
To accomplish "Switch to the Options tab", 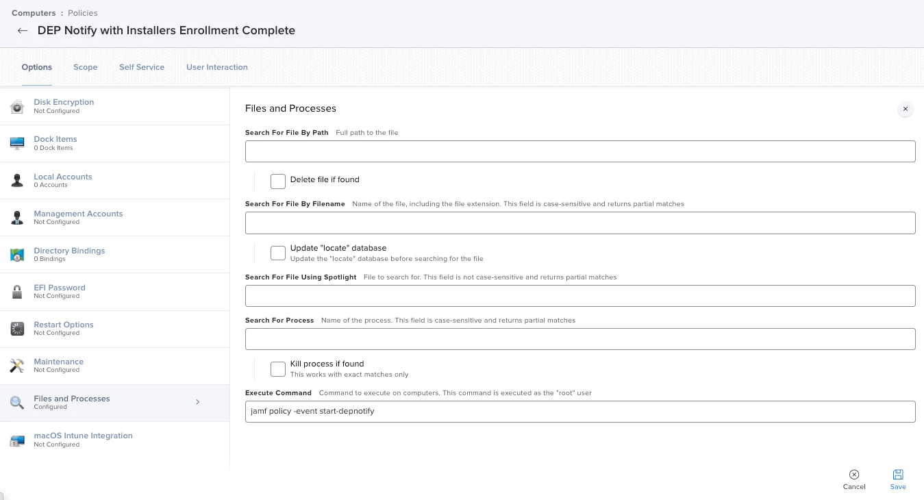I will [x=37, y=67].
